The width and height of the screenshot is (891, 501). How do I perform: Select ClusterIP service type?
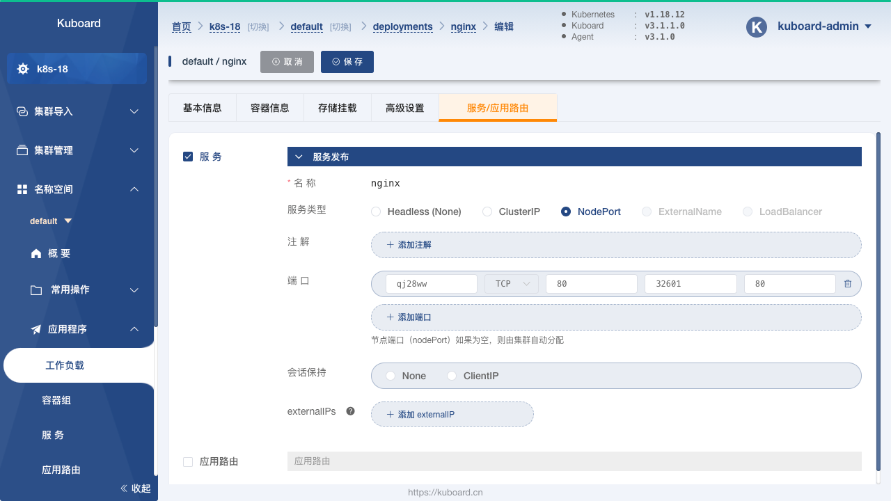click(512, 212)
